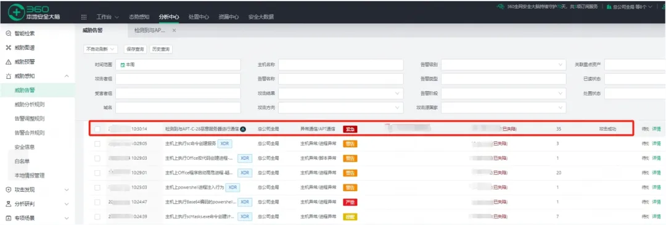Open the 攻击方向 dropdown

click(340, 108)
